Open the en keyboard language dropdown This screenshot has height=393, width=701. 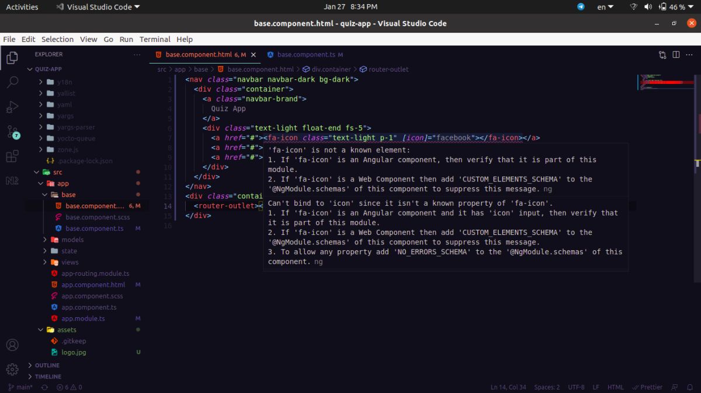coord(605,7)
